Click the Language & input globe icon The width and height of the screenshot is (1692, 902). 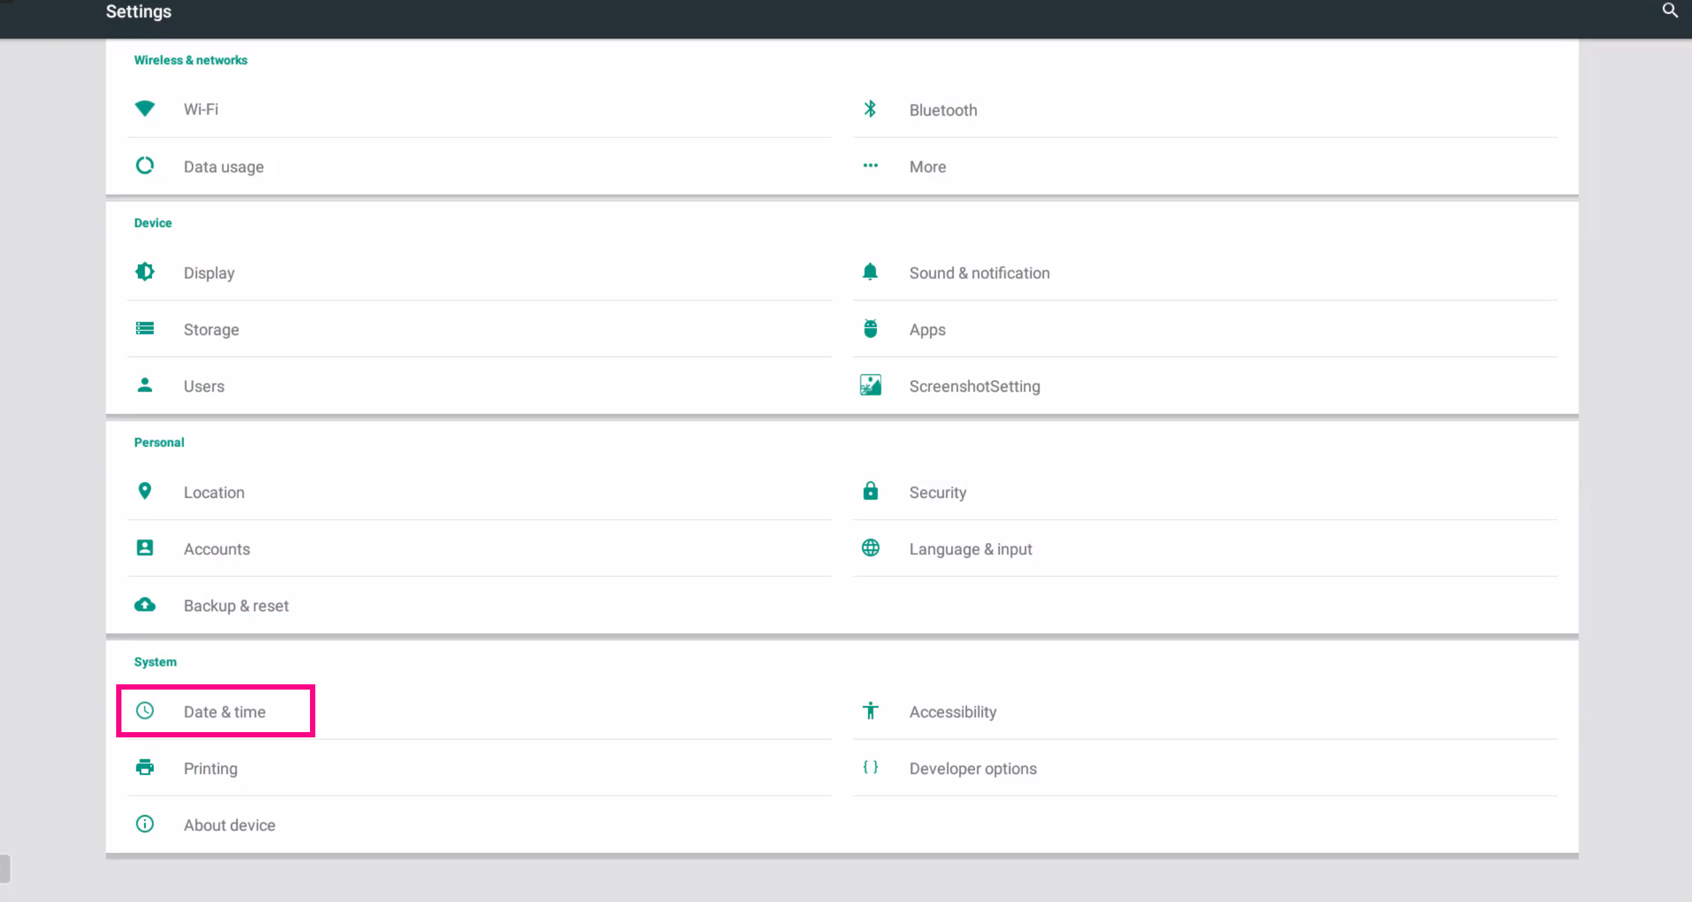pyautogui.click(x=870, y=548)
